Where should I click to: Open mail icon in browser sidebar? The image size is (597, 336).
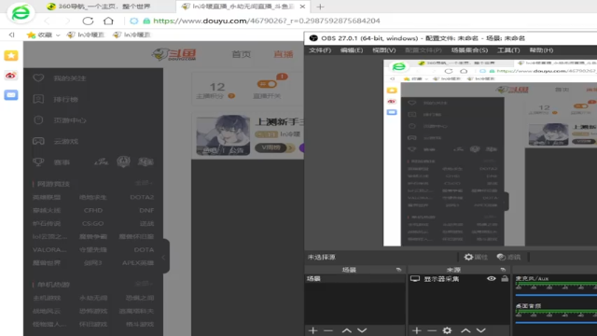(10, 95)
